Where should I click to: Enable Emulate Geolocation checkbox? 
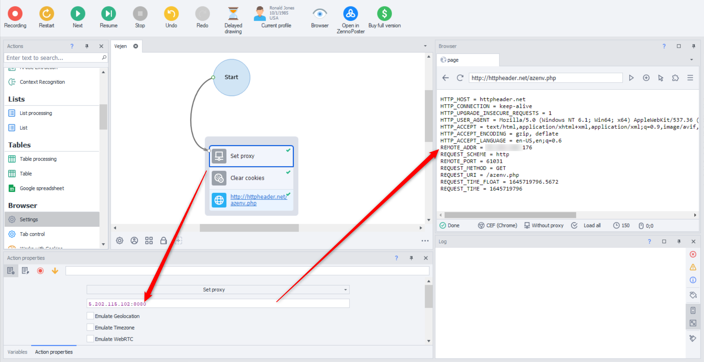(90, 316)
